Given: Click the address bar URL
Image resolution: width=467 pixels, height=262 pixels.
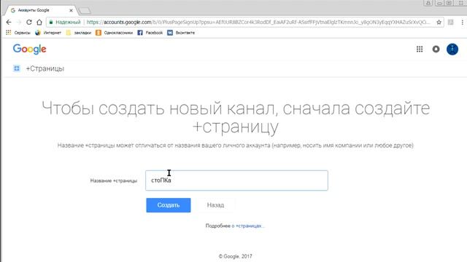Looking at the screenshot, I should [258, 23].
